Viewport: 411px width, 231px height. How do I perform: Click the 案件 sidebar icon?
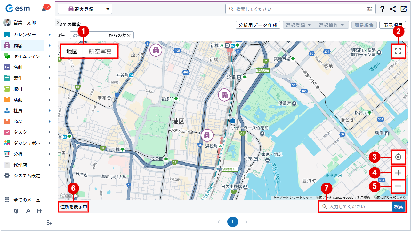[7, 78]
